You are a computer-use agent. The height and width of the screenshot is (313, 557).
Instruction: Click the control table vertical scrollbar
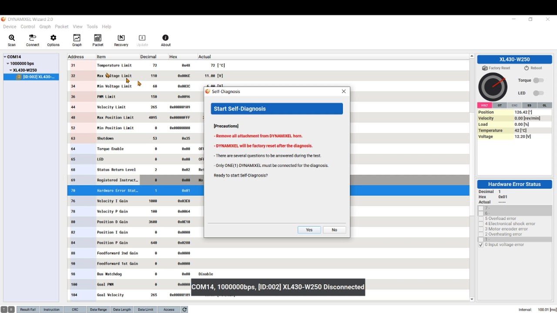point(472,164)
